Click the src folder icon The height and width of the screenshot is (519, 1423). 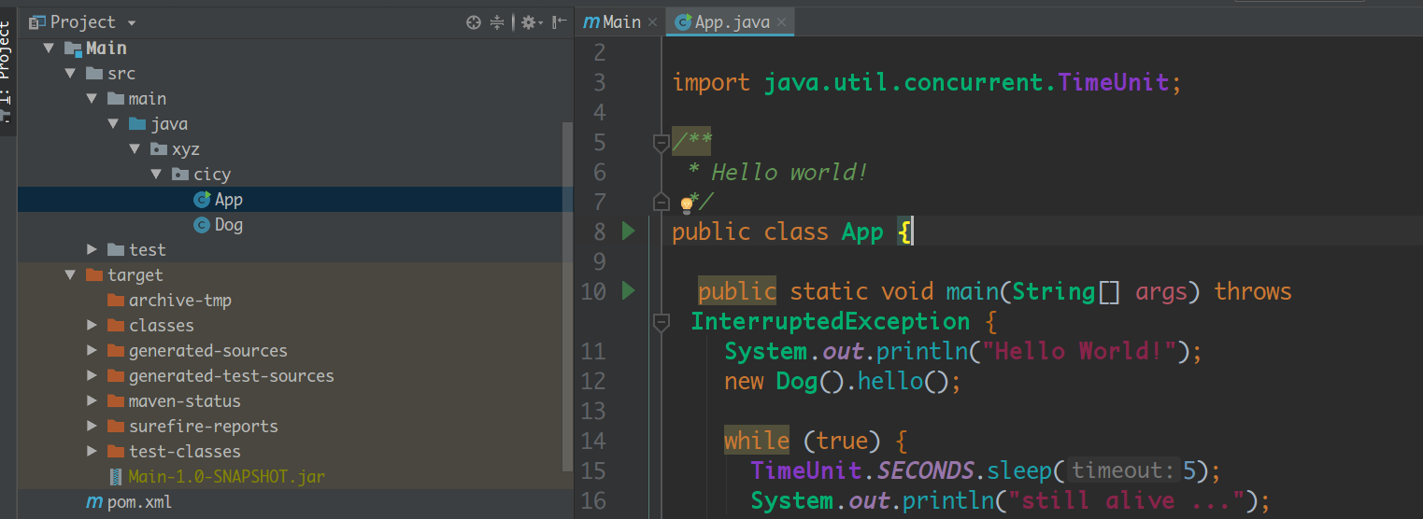tap(94, 73)
